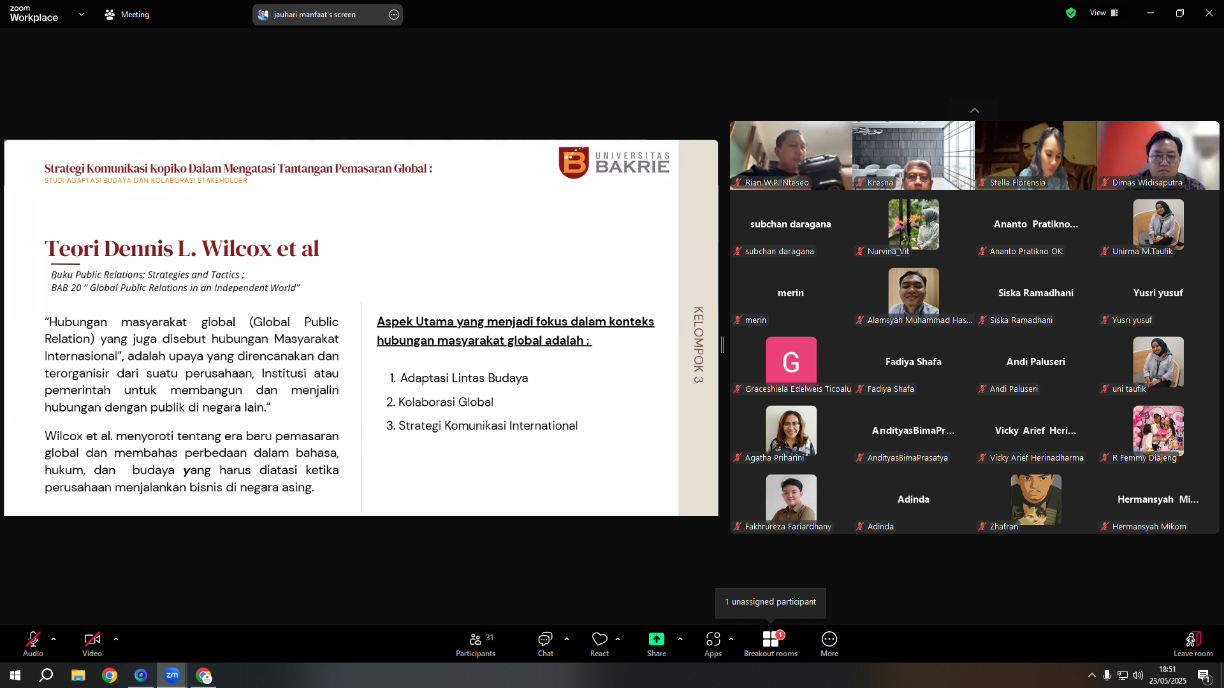Expand the video options arrow
The height and width of the screenshot is (688, 1224).
point(116,639)
